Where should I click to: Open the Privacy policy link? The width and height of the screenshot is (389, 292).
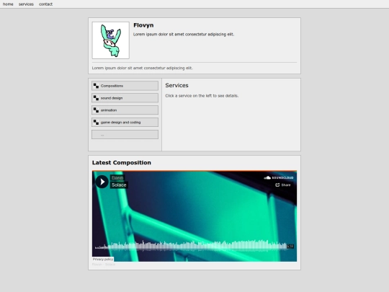pos(103,259)
